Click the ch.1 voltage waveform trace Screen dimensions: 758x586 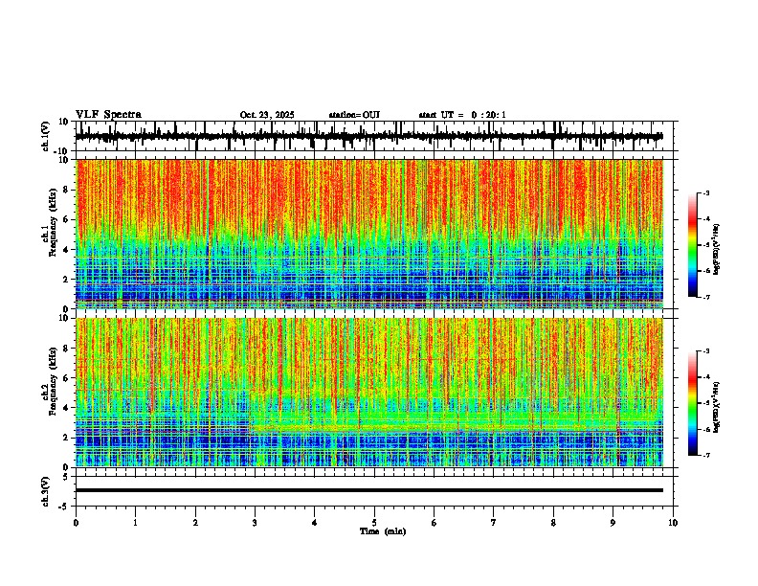point(369,137)
